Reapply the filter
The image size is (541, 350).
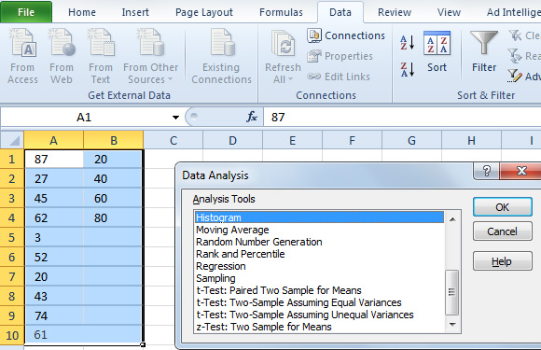[524, 56]
